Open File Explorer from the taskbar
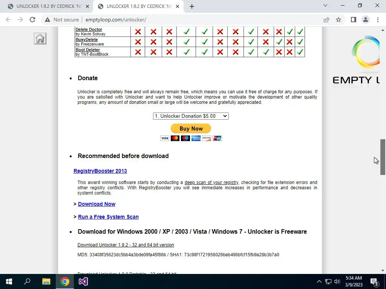This screenshot has height=289, width=386. click(46, 281)
